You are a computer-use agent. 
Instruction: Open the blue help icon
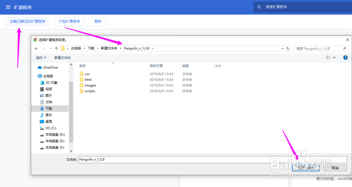(x=345, y=58)
